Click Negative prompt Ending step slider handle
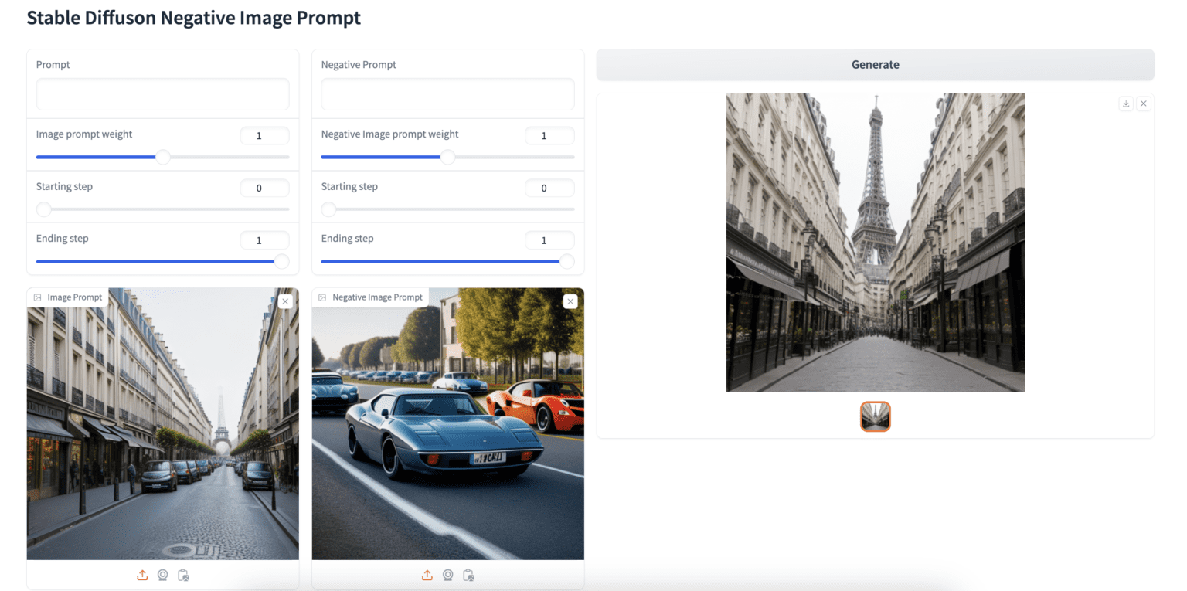Image resolution: width=1187 pixels, height=591 pixels. (x=567, y=261)
